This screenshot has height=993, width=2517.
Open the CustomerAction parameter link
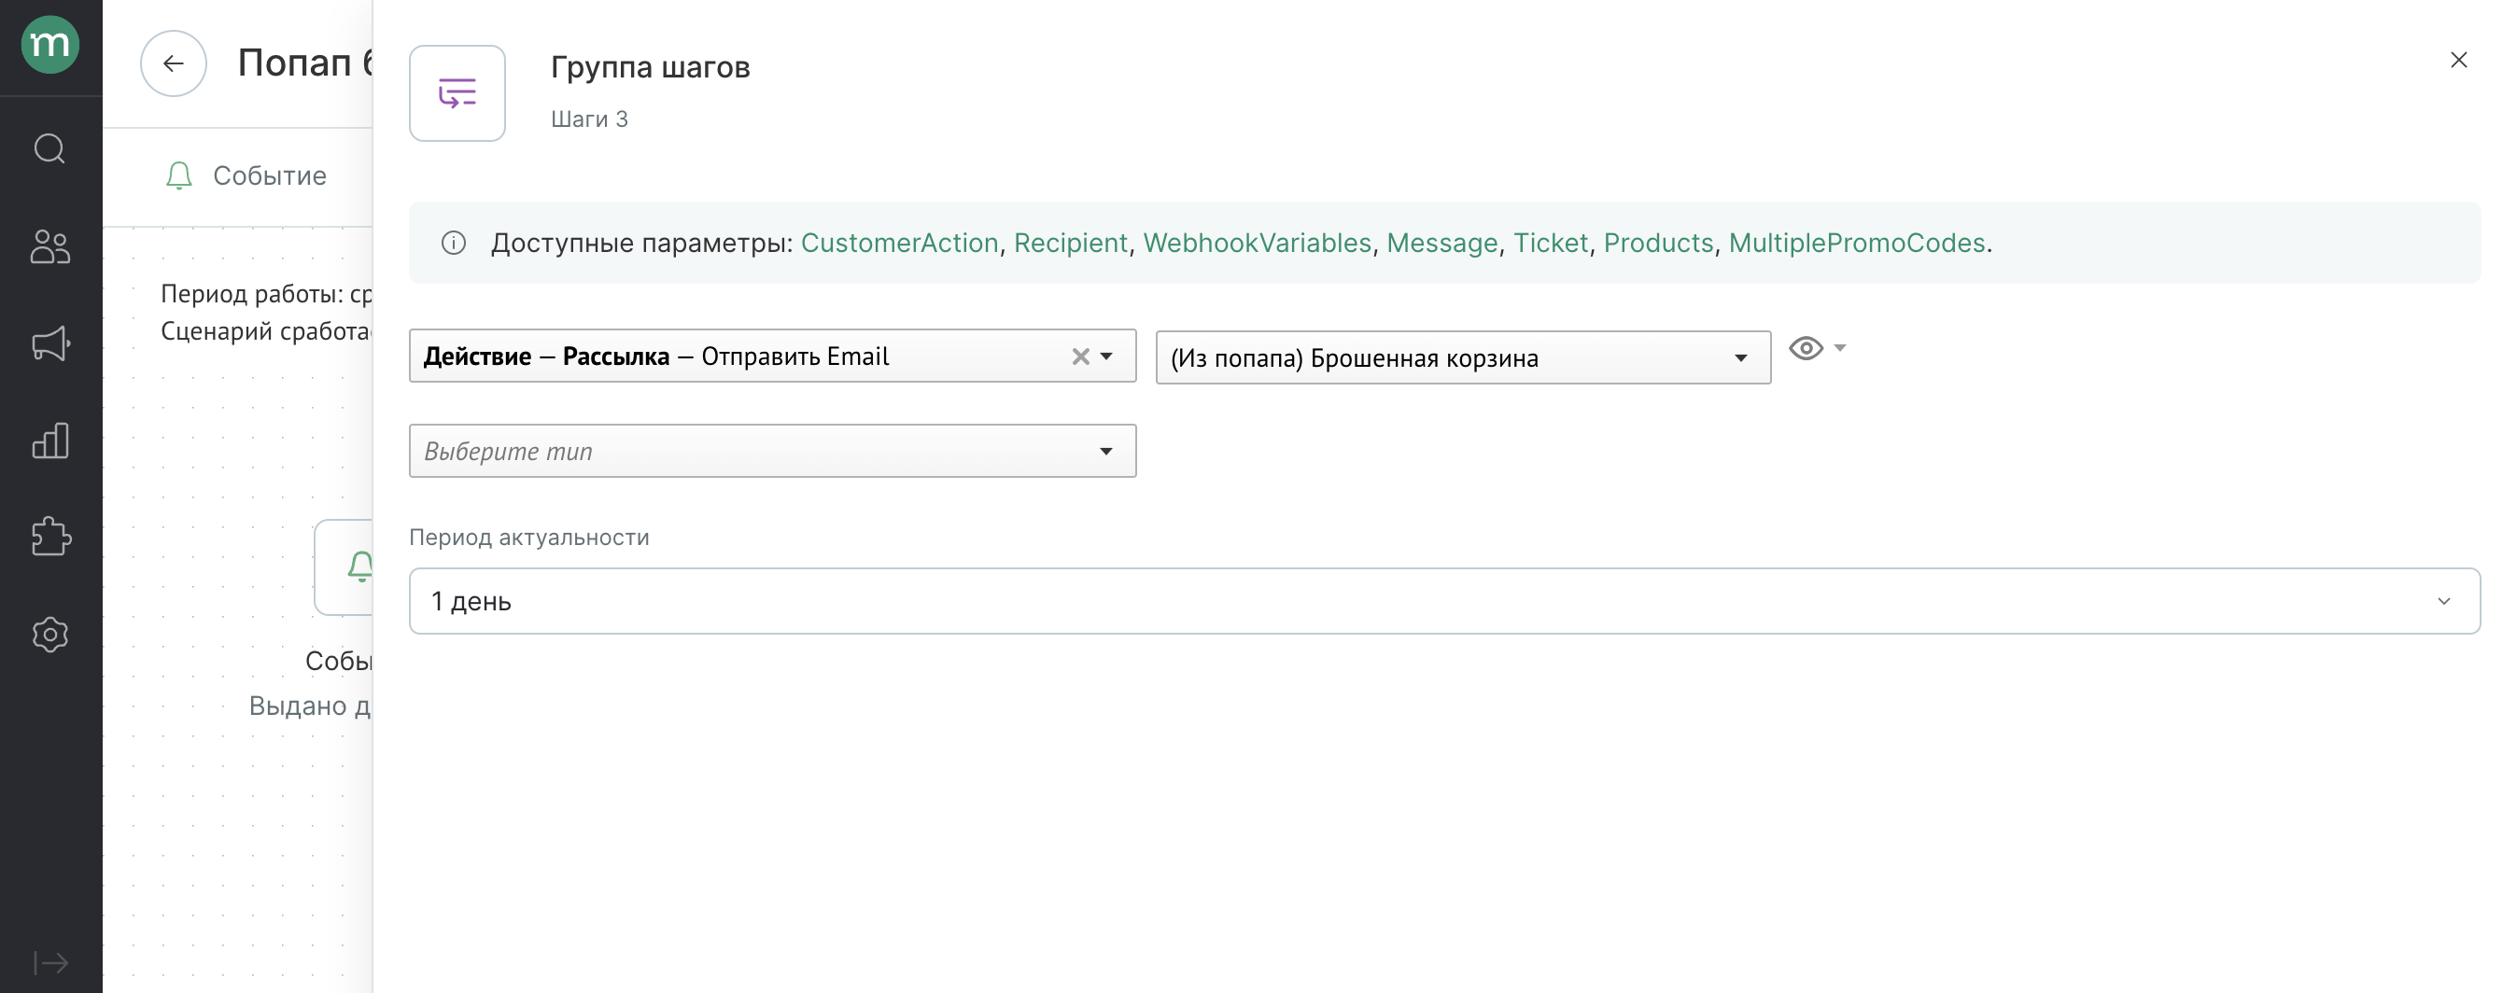[x=899, y=244]
